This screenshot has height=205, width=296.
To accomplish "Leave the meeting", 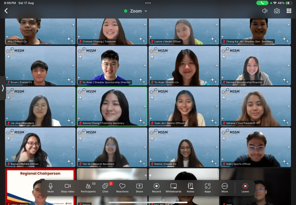I will pos(245,188).
